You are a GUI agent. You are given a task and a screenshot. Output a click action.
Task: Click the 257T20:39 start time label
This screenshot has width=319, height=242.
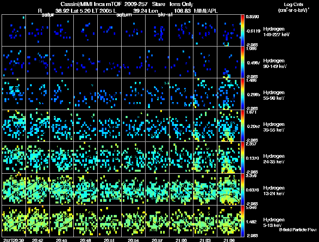(12, 240)
